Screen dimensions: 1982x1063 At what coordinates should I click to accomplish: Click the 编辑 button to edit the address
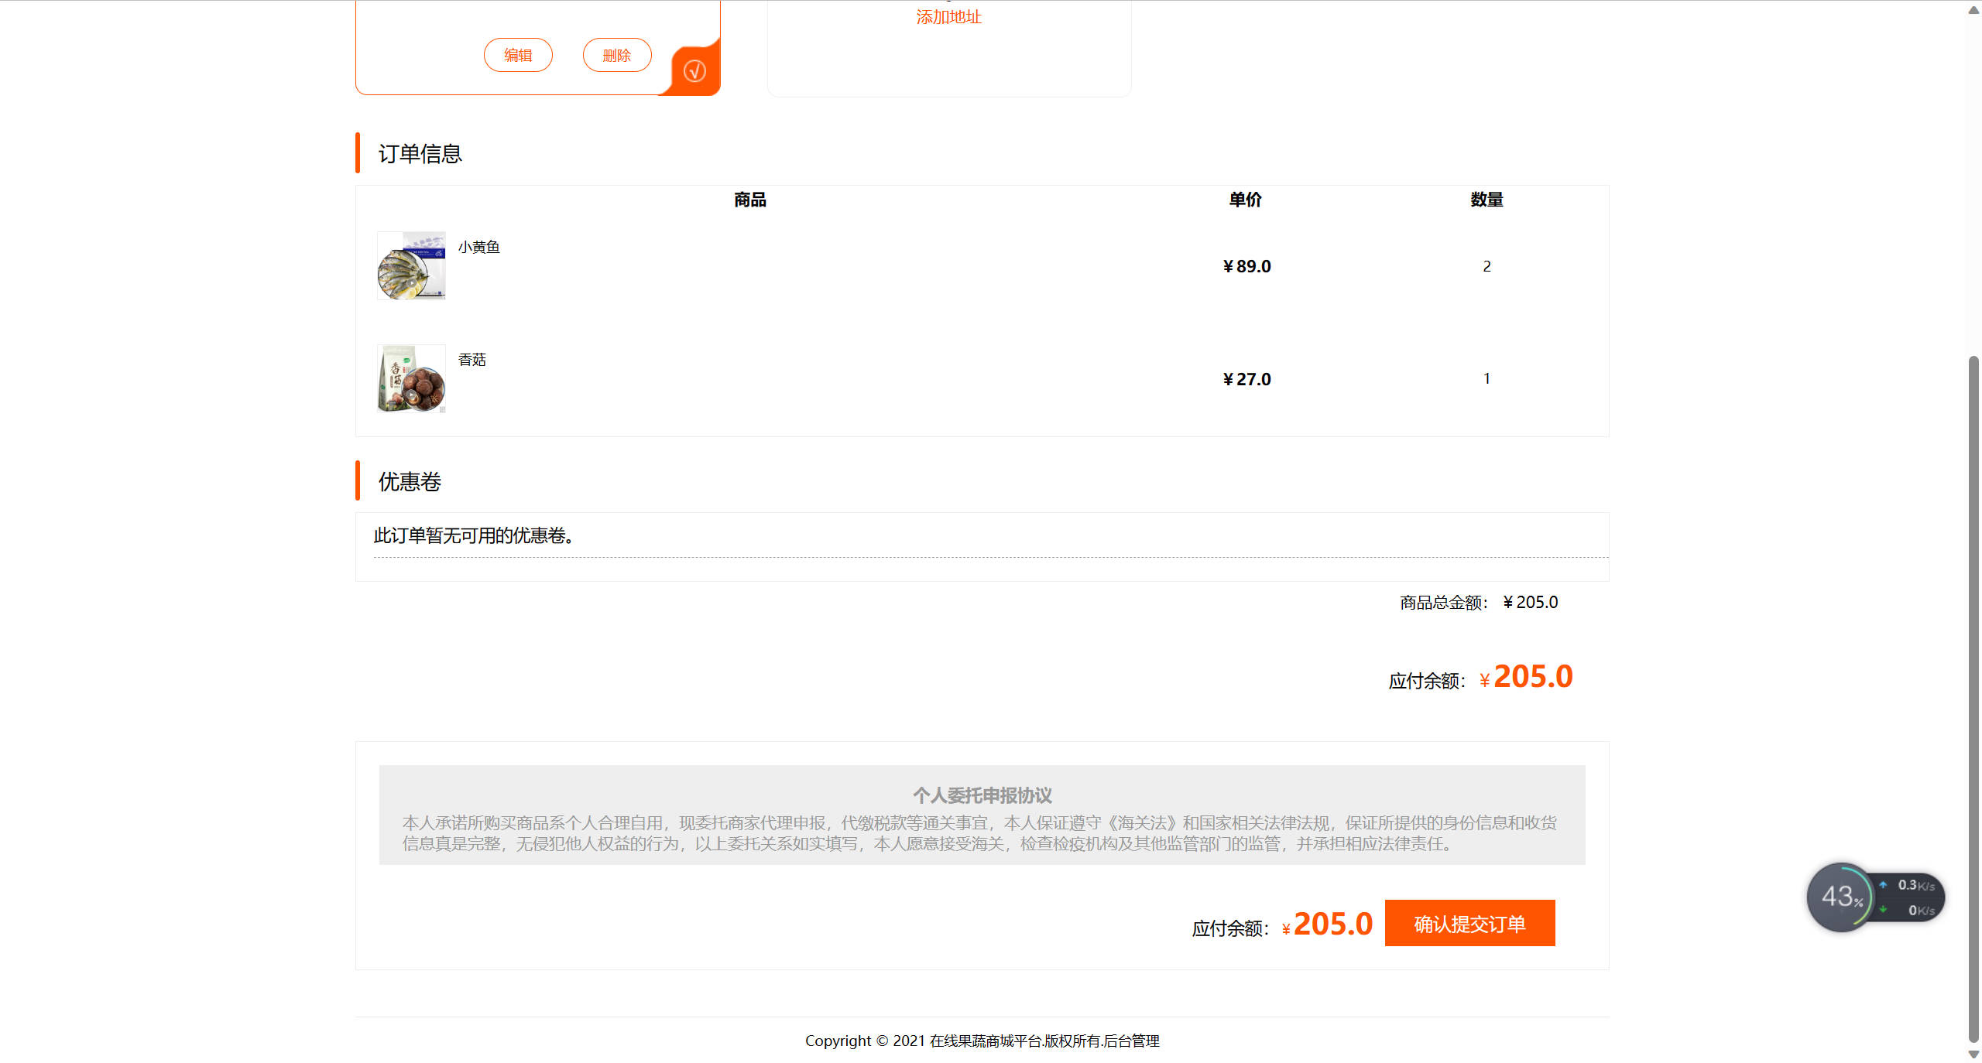518,55
